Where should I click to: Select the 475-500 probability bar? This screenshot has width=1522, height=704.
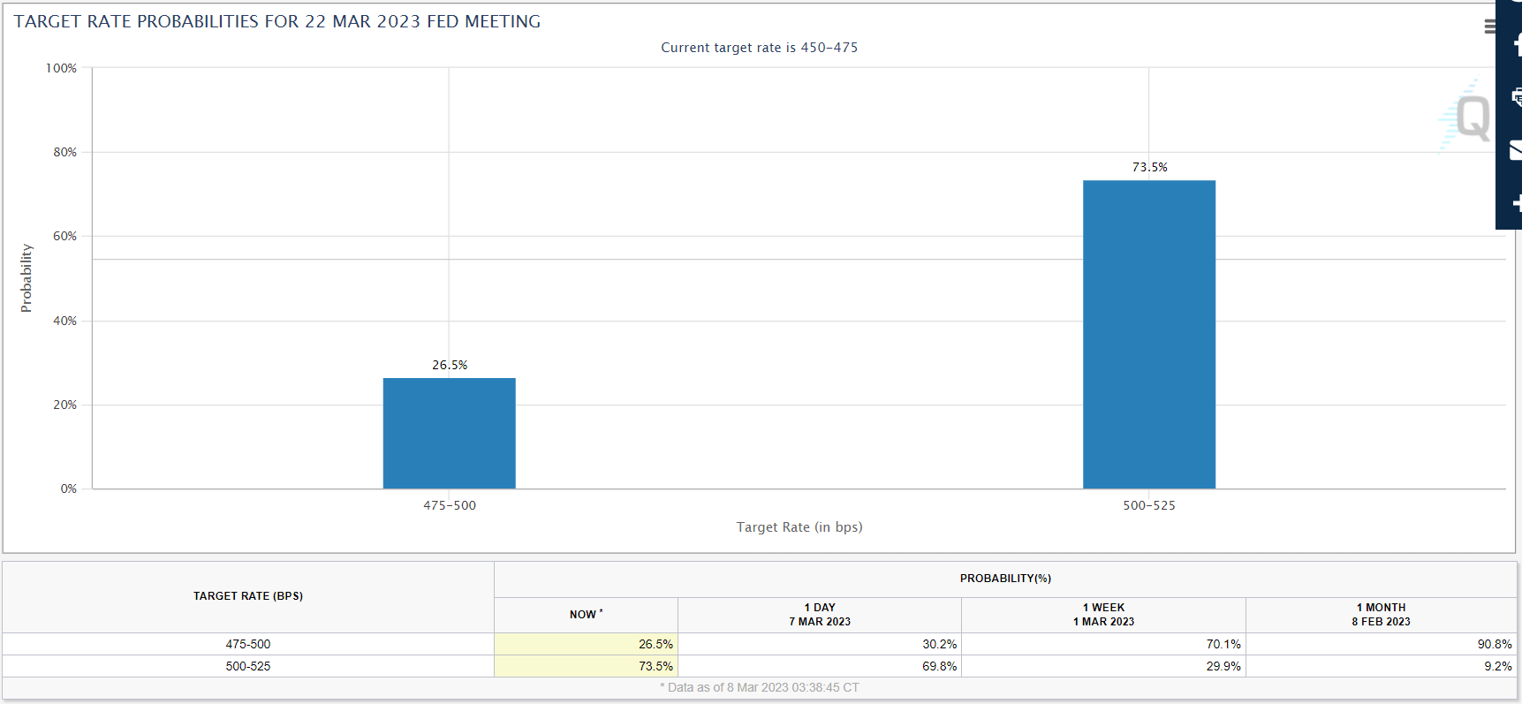pos(449,433)
